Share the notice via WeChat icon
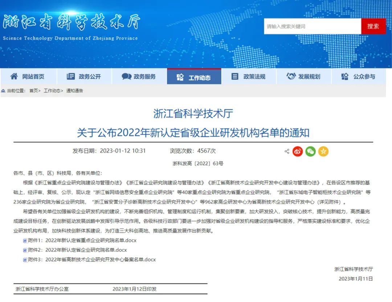 pos(310,151)
